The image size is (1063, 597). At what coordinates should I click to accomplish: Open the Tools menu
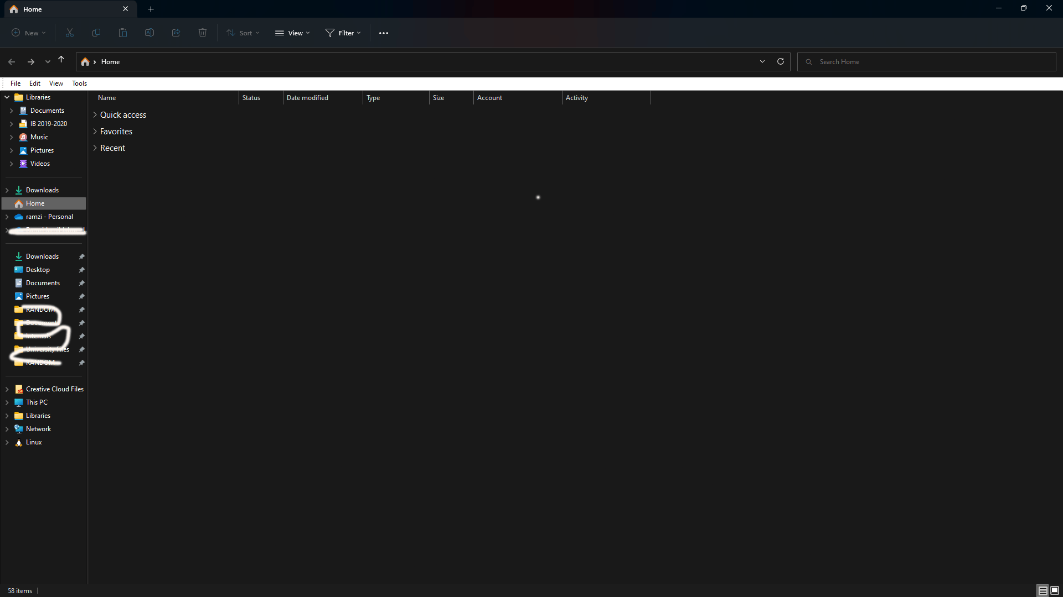[79, 83]
